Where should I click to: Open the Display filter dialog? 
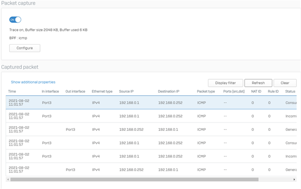coord(225,83)
